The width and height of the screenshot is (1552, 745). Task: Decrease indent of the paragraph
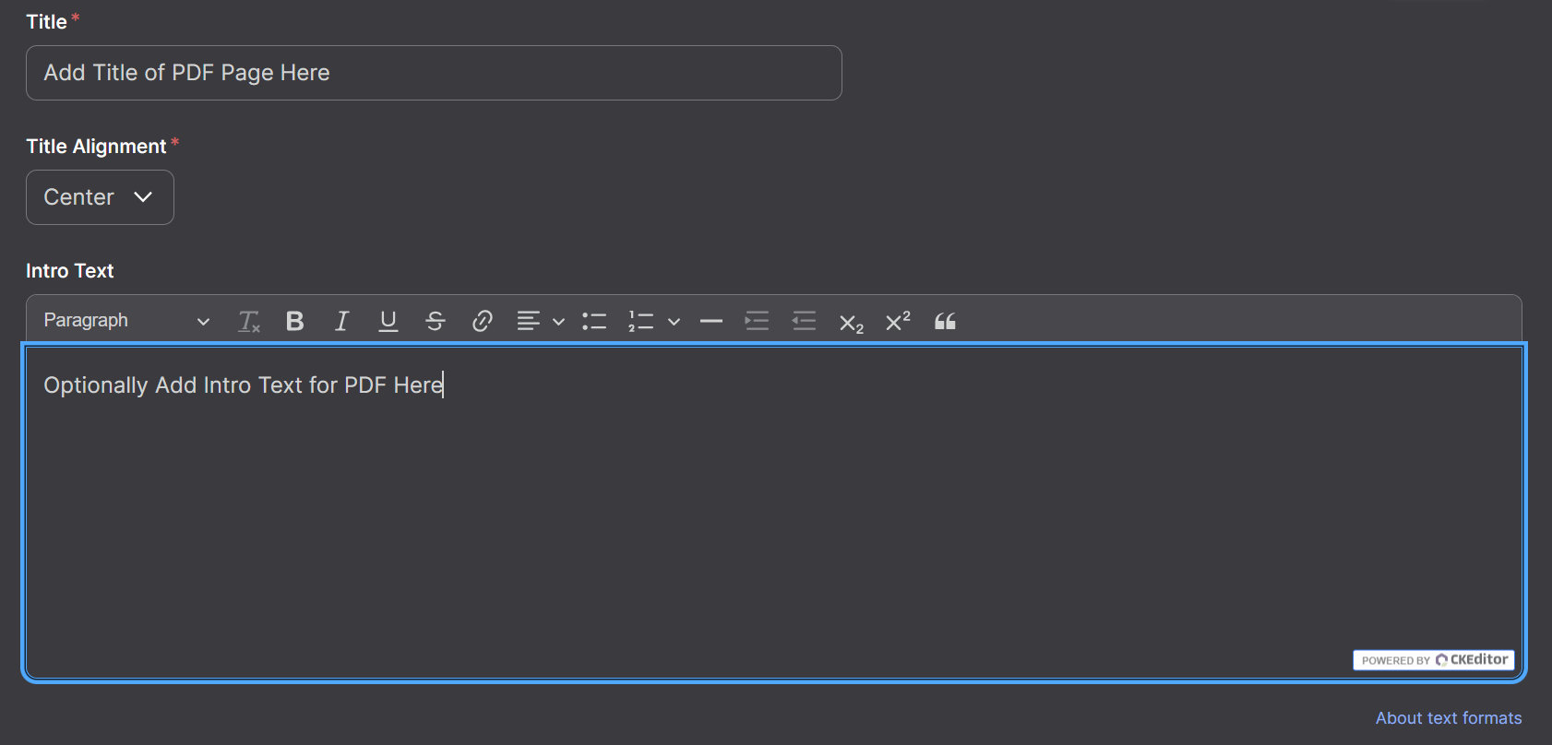coord(805,321)
